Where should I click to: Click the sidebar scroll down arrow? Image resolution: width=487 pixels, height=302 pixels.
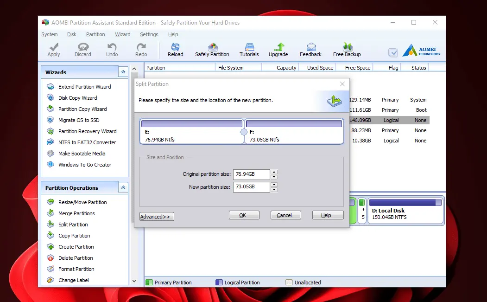point(134,281)
